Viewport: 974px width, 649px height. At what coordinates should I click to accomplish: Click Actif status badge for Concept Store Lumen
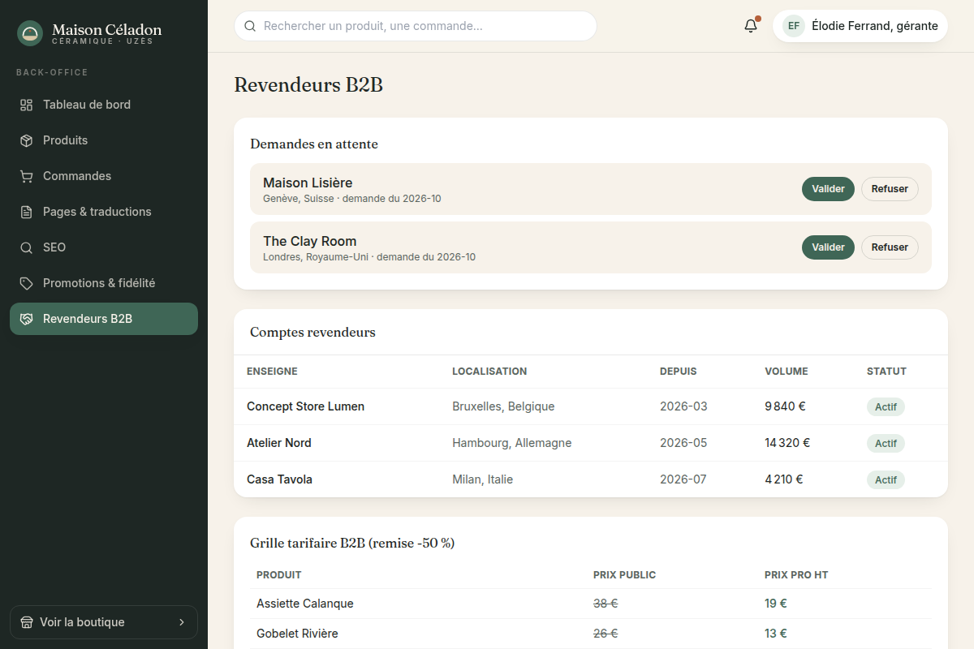(x=886, y=406)
